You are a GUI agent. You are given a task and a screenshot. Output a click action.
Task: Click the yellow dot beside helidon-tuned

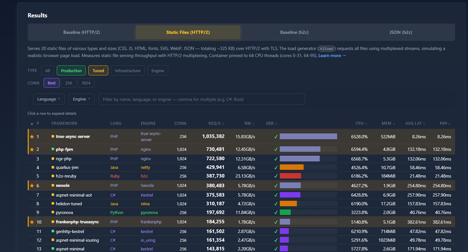53,204
